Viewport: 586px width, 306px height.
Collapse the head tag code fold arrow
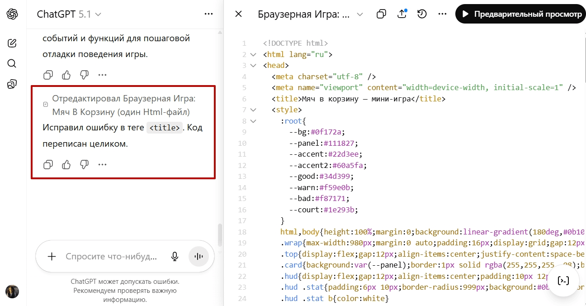(x=253, y=65)
